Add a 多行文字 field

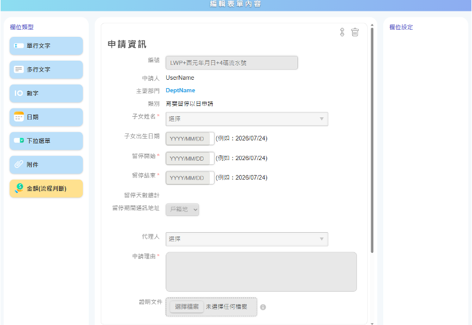point(46,70)
